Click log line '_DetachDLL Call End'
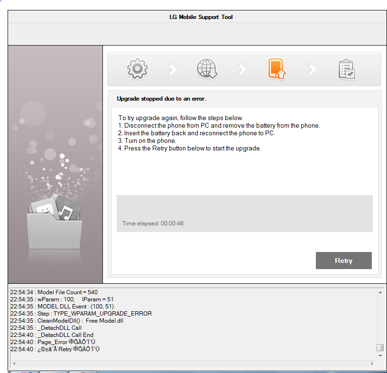The width and height of the screenshot is (387, 373). click(x=52, y=335)
